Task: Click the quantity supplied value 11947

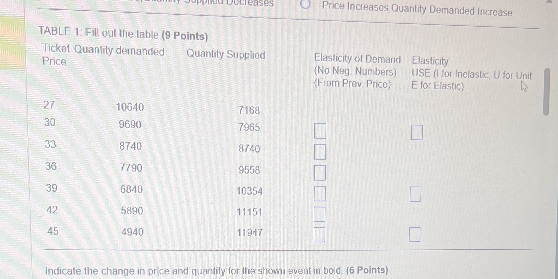Action: 250,233
